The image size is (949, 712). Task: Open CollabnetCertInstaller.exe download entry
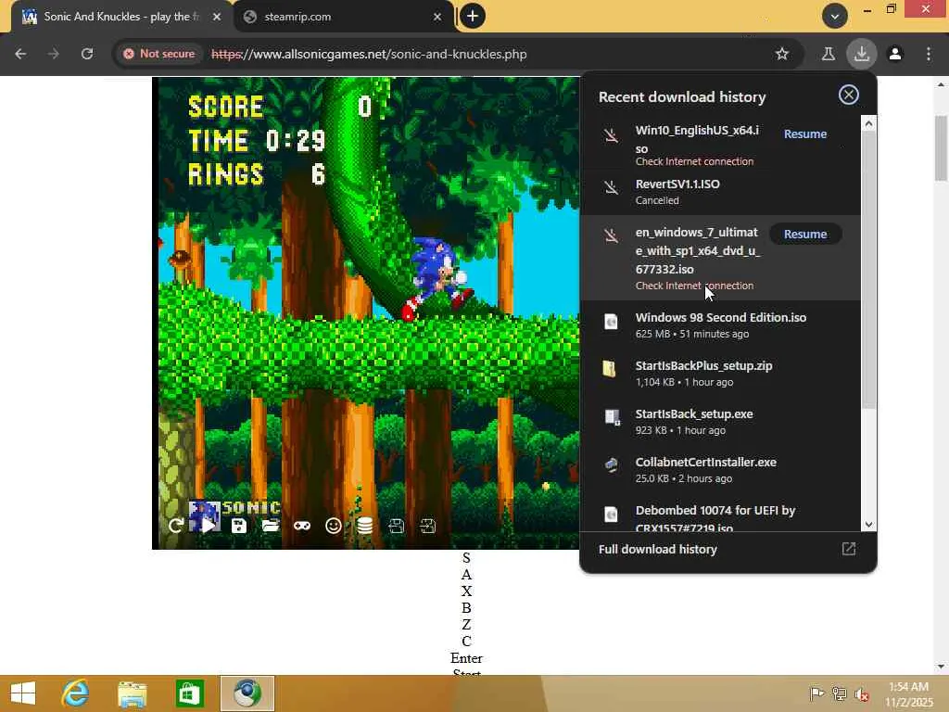pyautogui.click(x=720, y=469)
